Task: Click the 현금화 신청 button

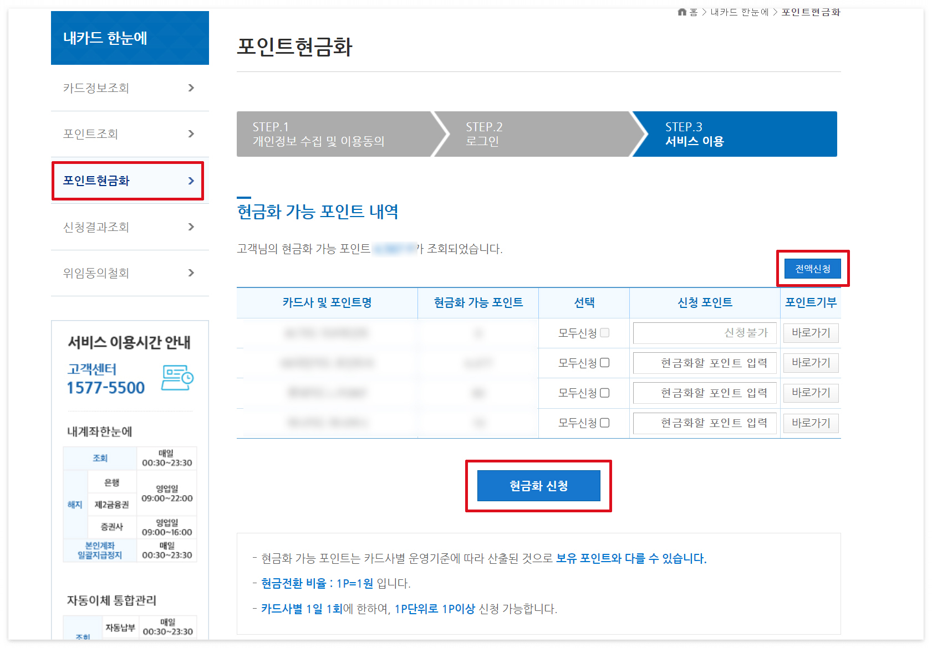Action: 538,486
